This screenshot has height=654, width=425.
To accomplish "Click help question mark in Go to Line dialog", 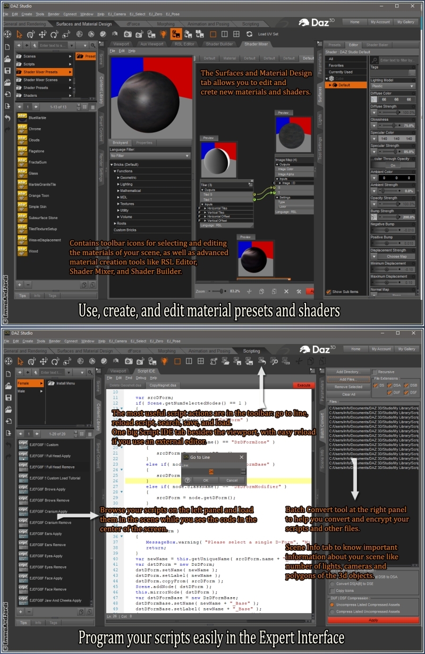I will coord(188,480).
